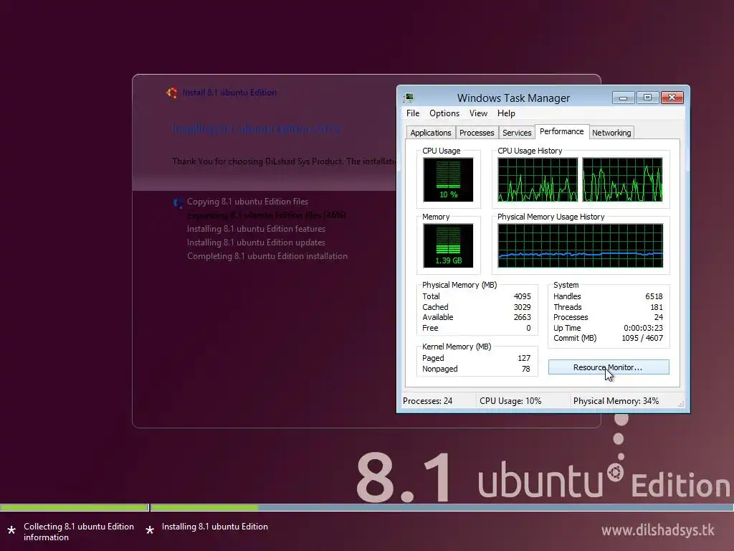The height and width of the screenshot is (551, 734).
Task: Click status bar entry Physical Memory: 34%
Action: click(x=616, y=401)
